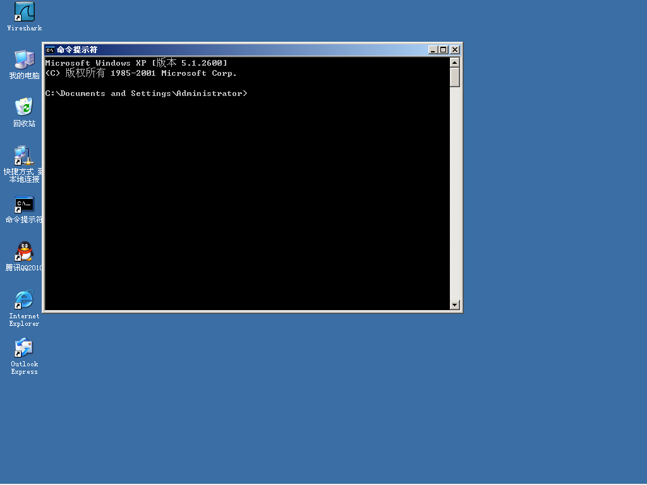Click the command prompt scrollbar down arrow
Image resolution: width=647 pixels, height=485 pixels.
tap(455, 305)
